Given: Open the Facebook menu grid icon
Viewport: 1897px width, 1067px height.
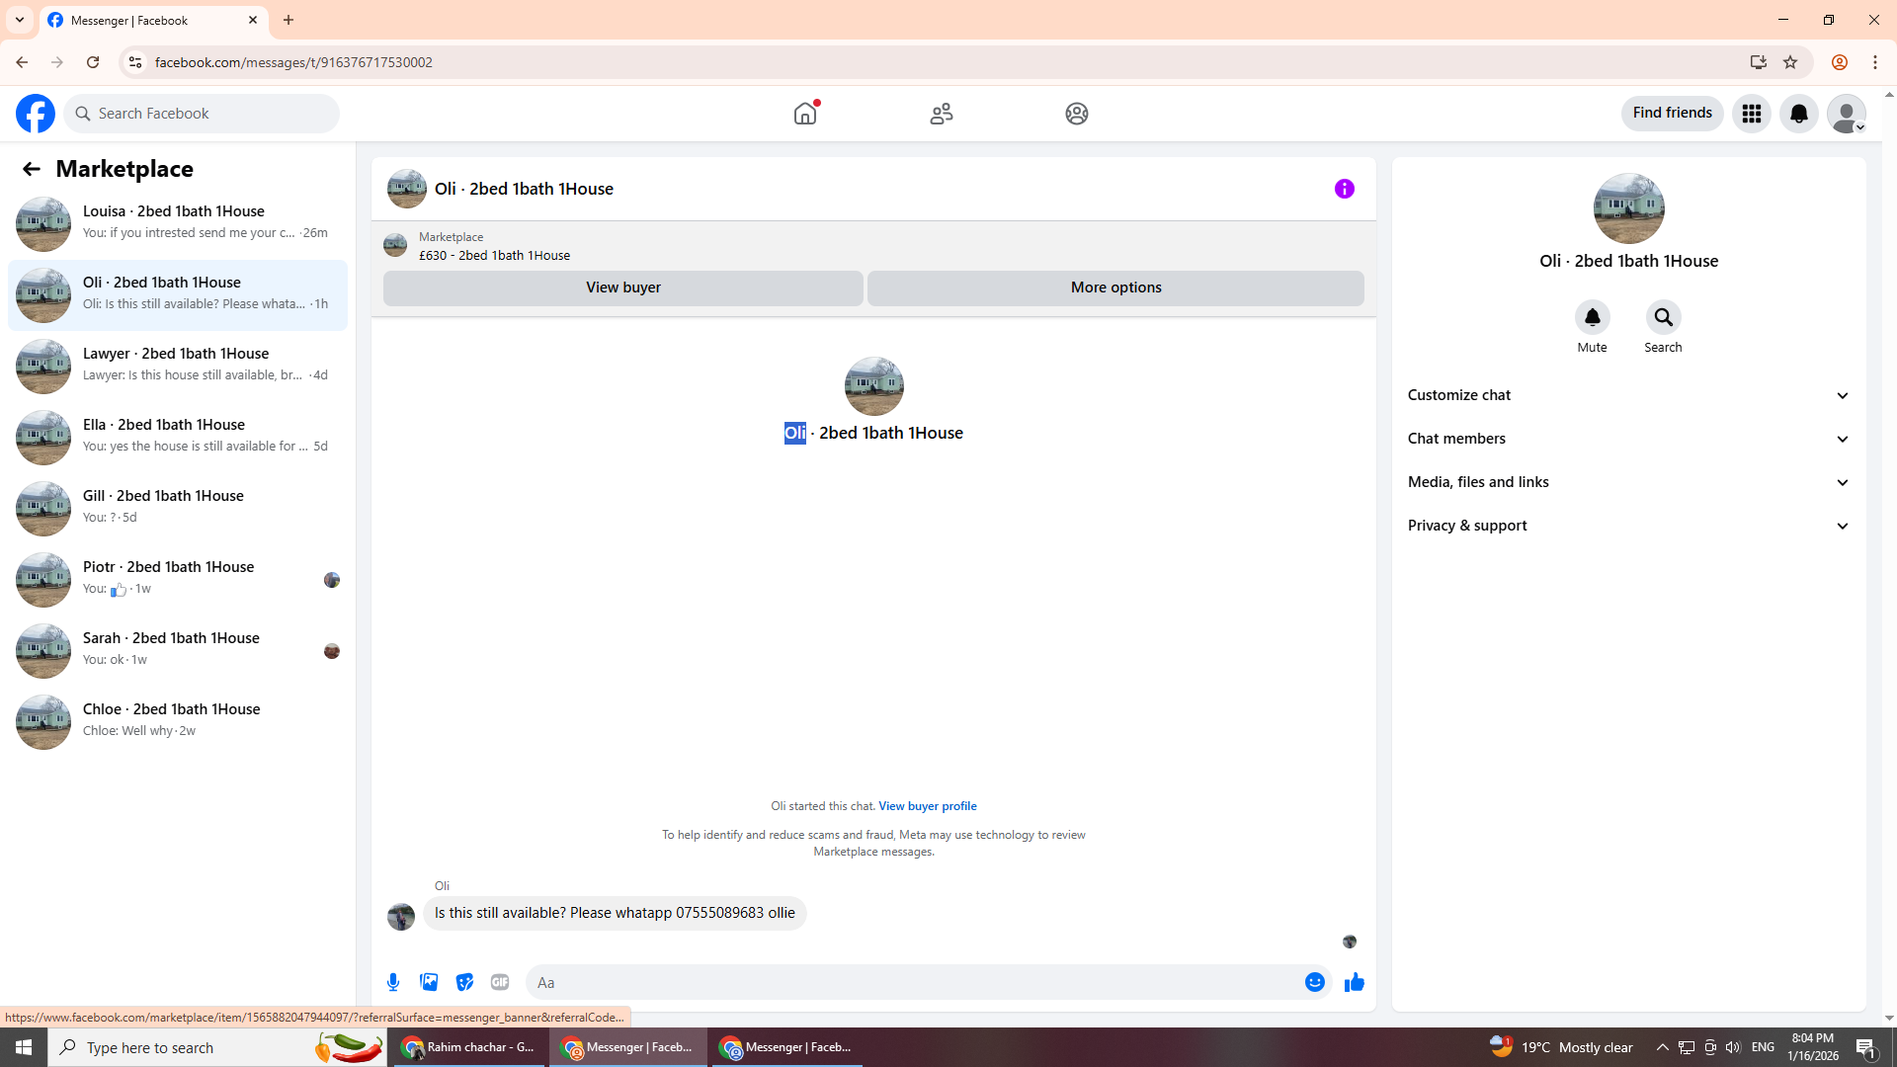Looking at the screenshot, I should 1751,114.
